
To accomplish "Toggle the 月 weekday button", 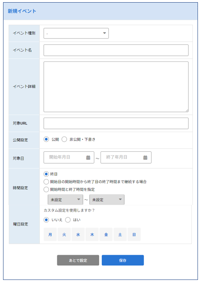I will [x=50, y=234].
